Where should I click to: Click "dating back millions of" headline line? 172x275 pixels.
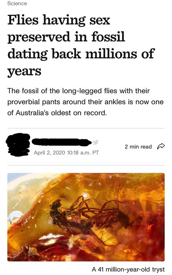click(81, 54)
